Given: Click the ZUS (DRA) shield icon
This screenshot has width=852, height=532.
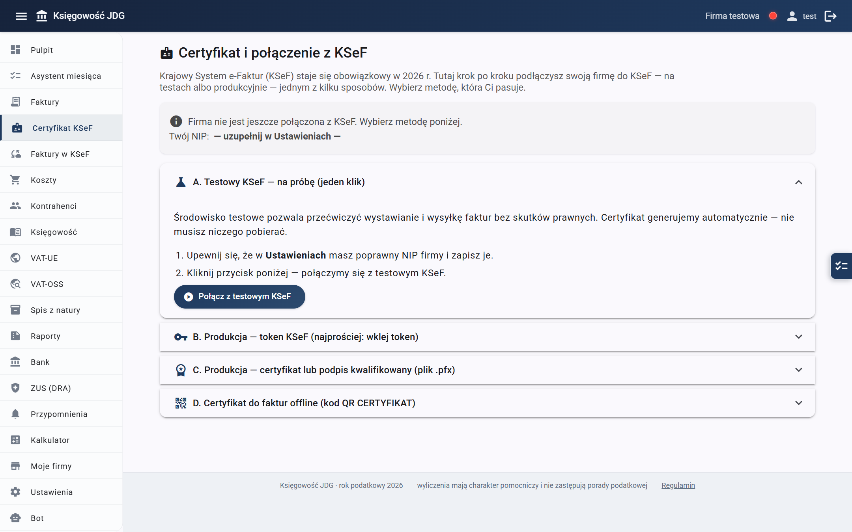Looking at the screenshot, I should coord(15,388).
